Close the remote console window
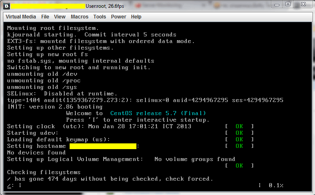This screenshot has height=195, width=315. click(303, 5)
